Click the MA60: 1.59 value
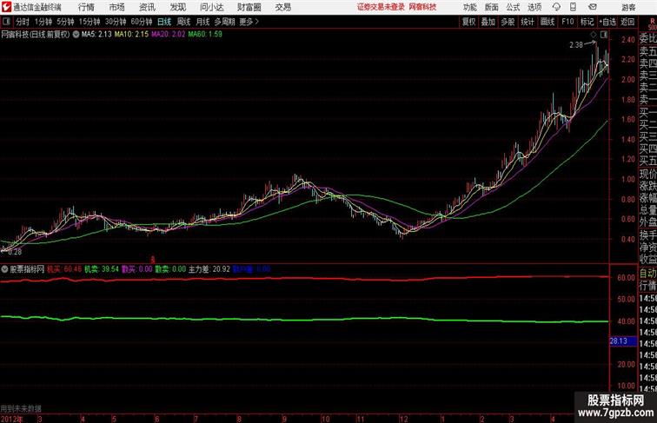The width and height of the screenshot is (657, 423). pyautogui.click(x=205, y=35)
